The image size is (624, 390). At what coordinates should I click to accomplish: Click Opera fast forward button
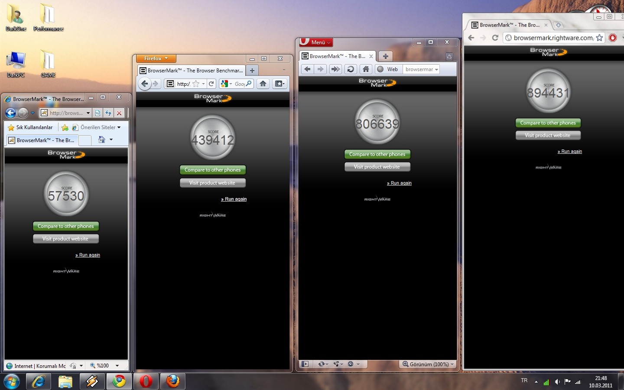click(x=335, y=69)
